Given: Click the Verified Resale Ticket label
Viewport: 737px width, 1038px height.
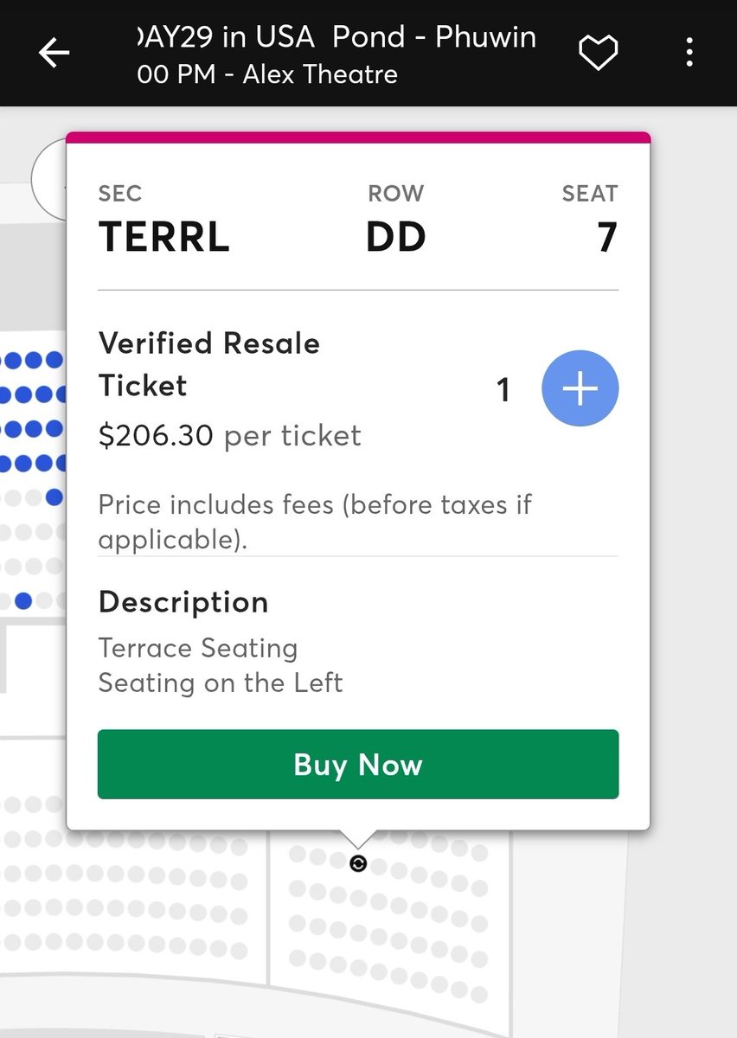Looking at the screenshot, I should pos(208,364).
